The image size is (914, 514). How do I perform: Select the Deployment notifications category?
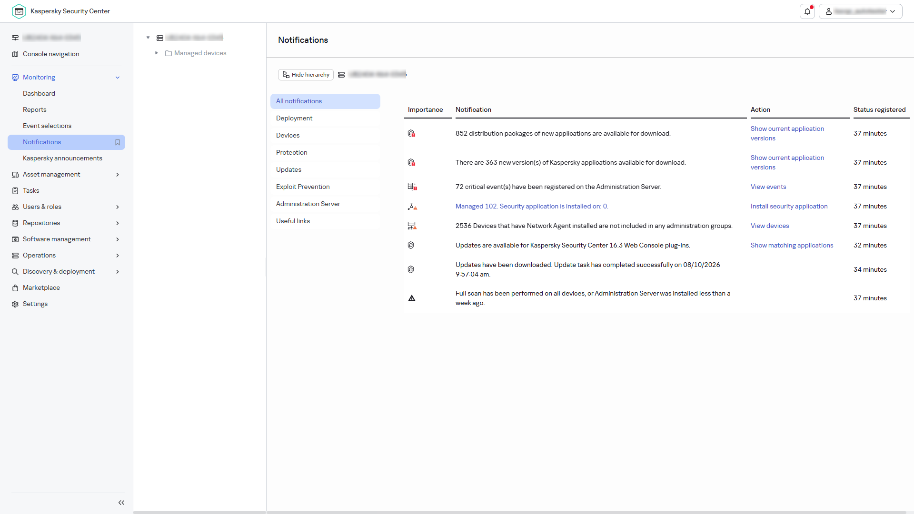(325, 119)
